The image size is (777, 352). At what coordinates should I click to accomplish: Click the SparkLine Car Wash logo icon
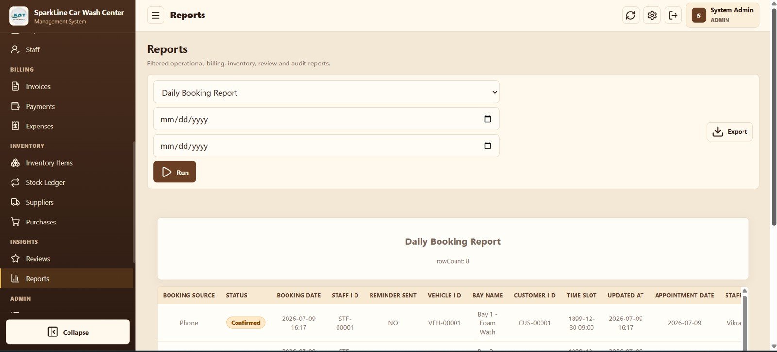[x=19, y=16]
